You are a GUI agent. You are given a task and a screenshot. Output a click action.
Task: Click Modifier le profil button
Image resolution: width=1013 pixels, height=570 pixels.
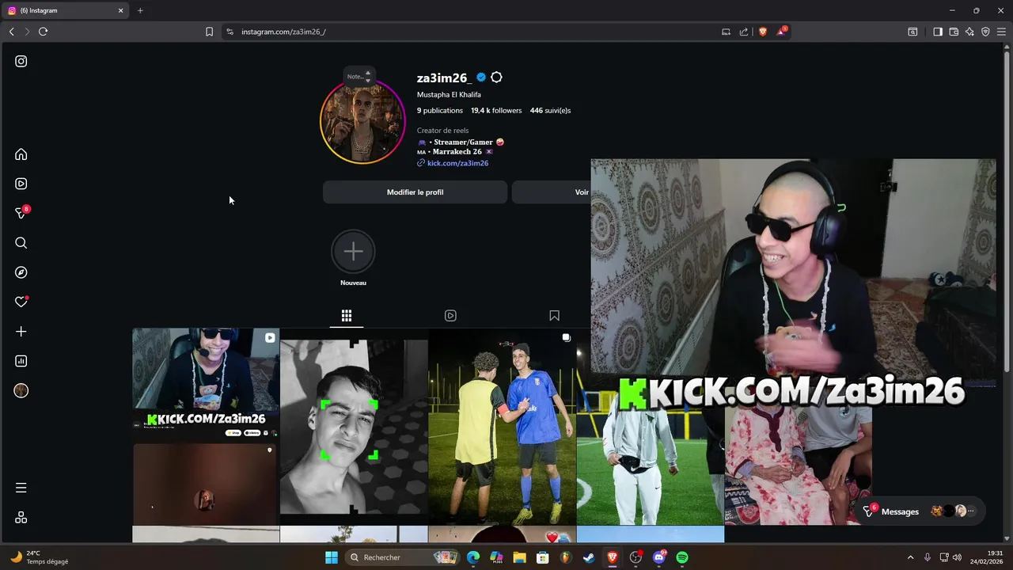tap(415, 192)
